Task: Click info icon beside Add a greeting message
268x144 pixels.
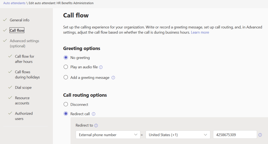Action: tap(113, 78)
